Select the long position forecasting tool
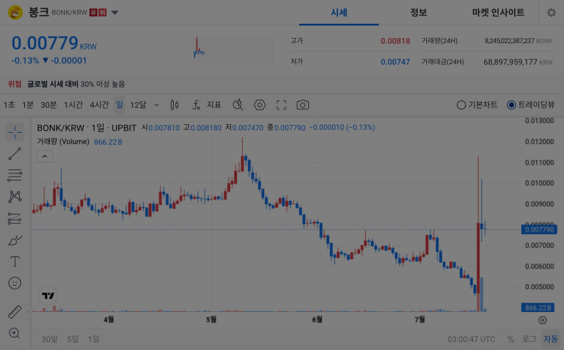Screen dimensions: 564x350 tap(14, 219)
